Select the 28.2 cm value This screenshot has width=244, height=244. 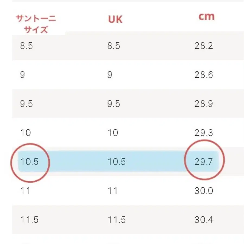(x=204, y=46)
